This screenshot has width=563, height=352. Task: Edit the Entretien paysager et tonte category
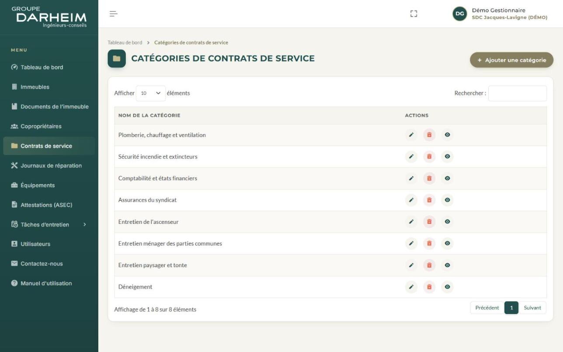[x=411, y=265]
